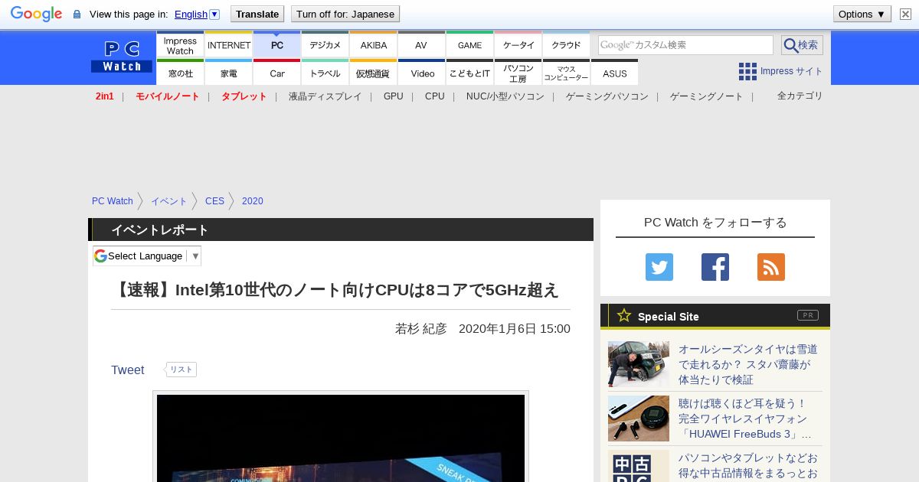Open the English language dropdown
The height and width of the screenshot is (482, 919).
[x=197, y=14]
